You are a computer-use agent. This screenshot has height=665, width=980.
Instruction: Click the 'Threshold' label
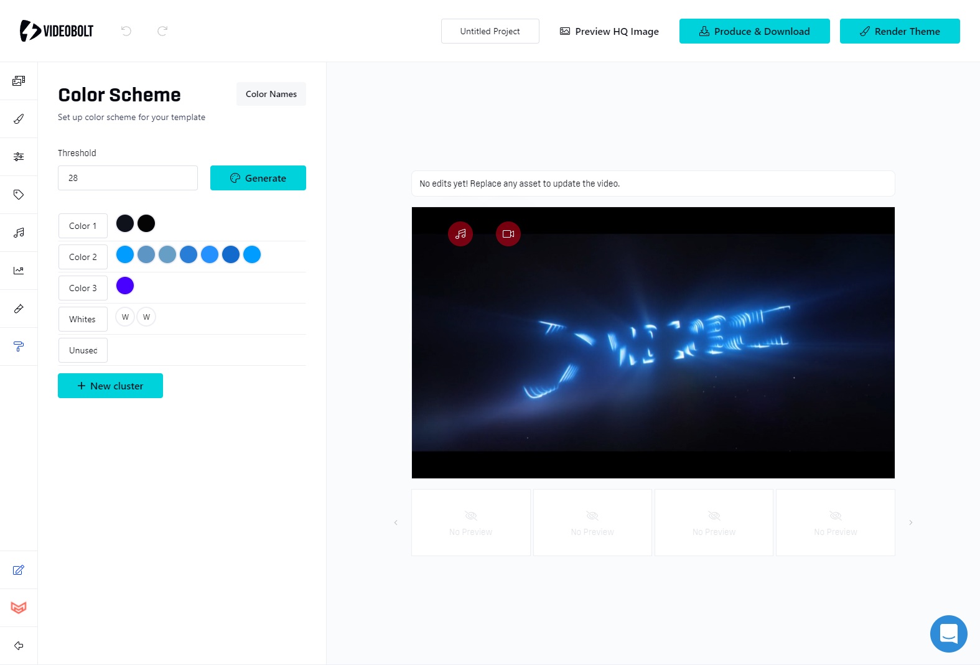coord(77,153)
